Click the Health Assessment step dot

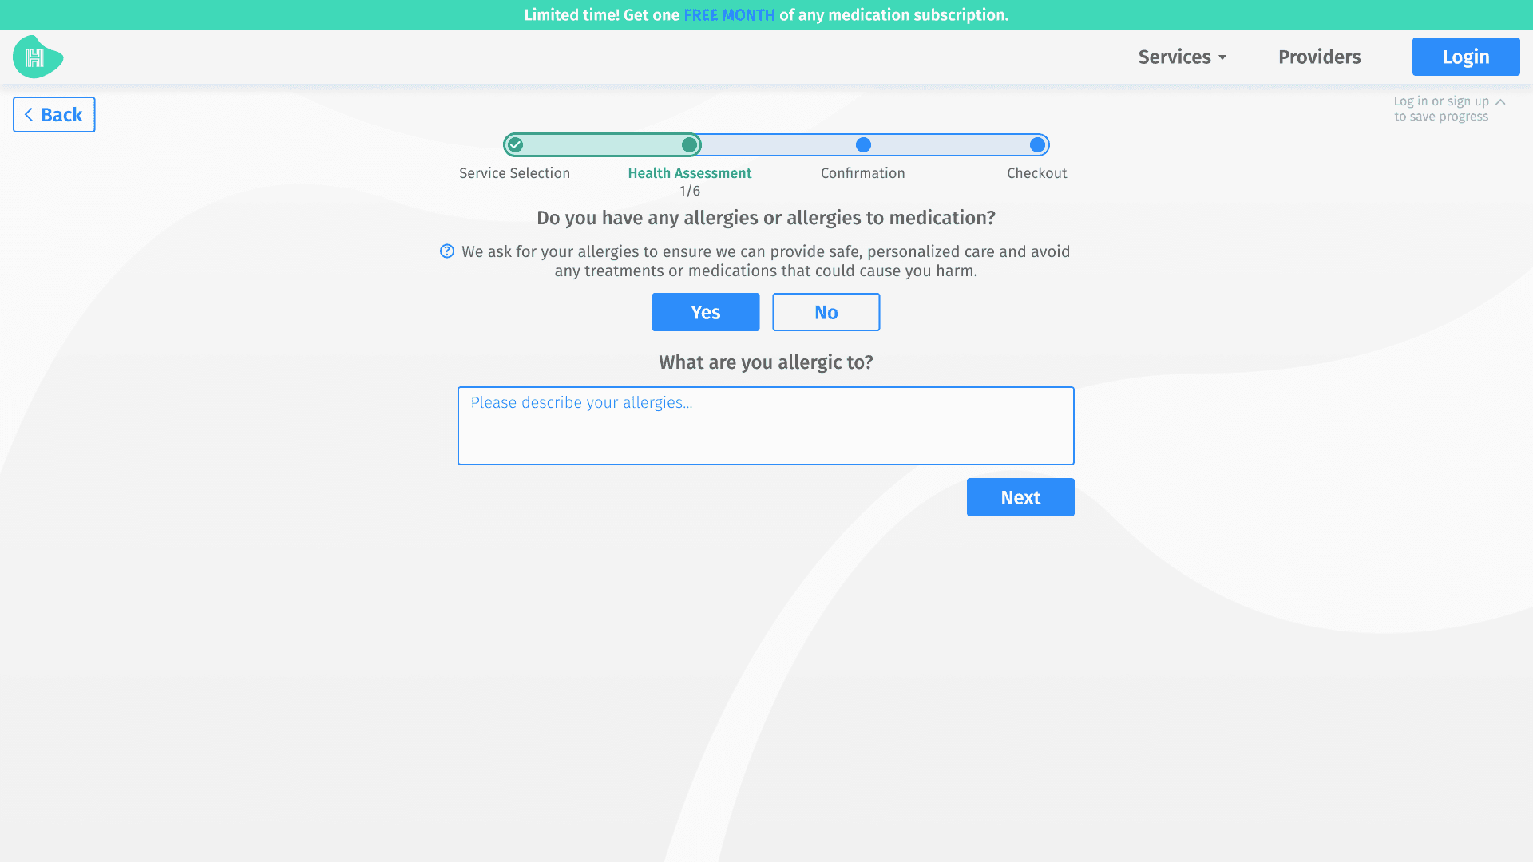tap(689, 145)
